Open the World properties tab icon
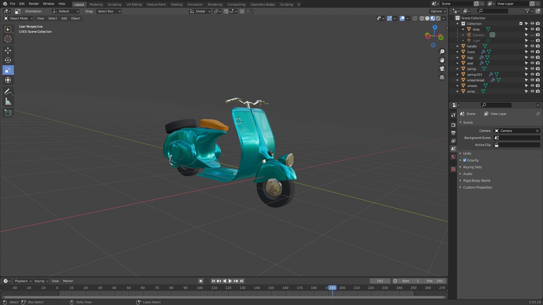The width and height of the screenshot is (543, 305). 453,157
